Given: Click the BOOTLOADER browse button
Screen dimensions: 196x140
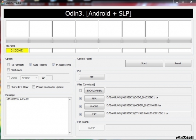Looking at the screenshot, I should (x=94, y=91).
